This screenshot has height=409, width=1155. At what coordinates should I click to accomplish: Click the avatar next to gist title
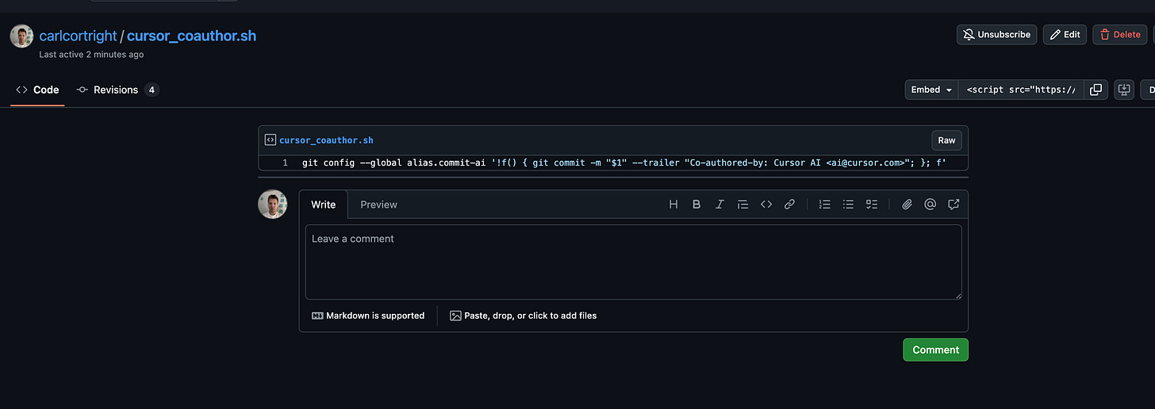[21, 36]
